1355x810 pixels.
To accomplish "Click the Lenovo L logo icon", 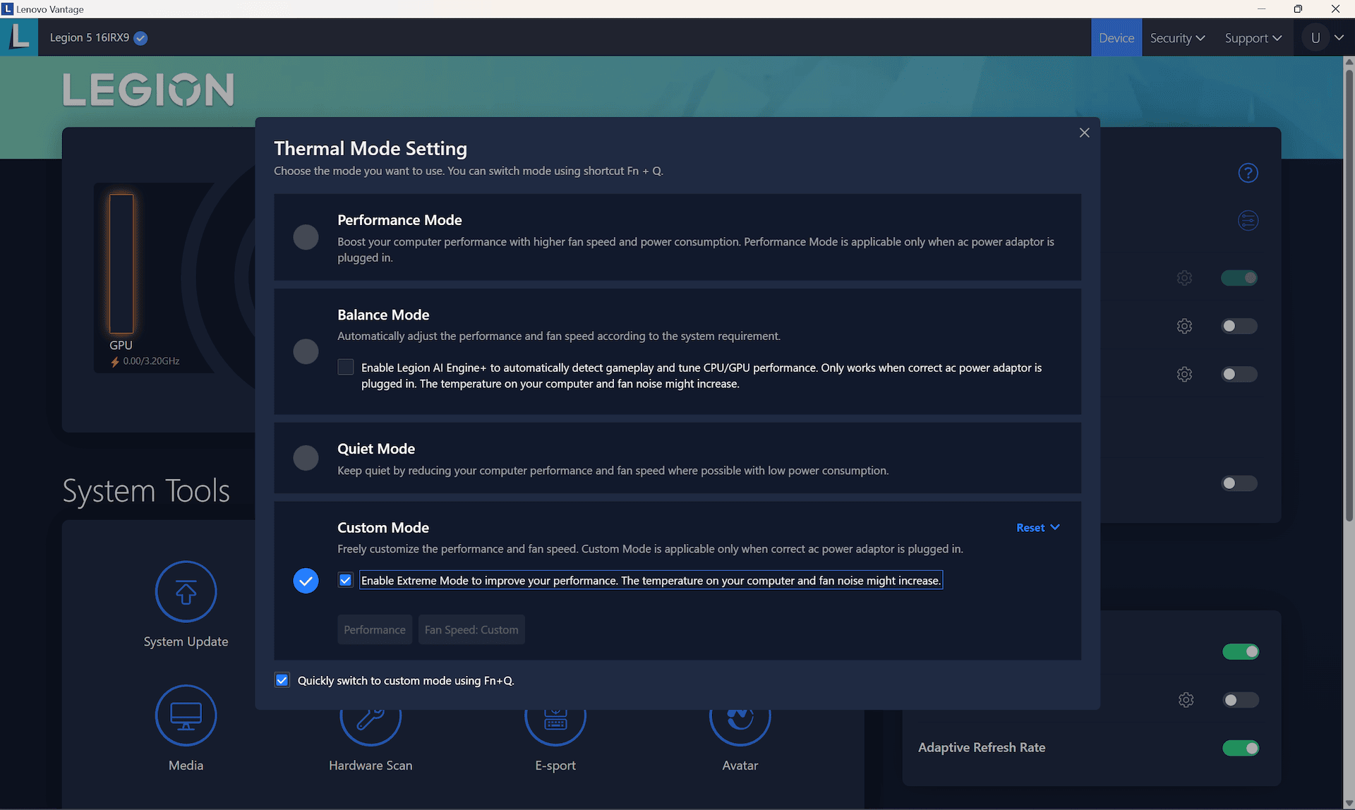I will click(x=19, y=37).
